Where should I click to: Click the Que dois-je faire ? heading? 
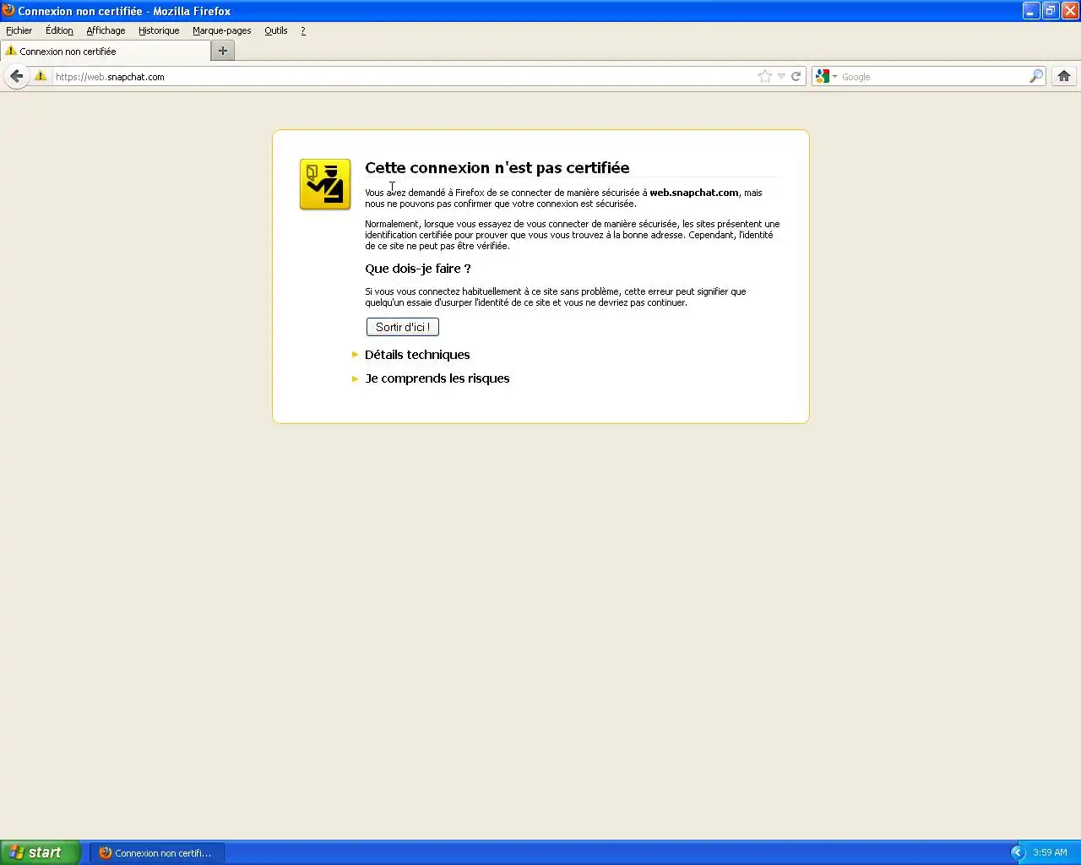[418, 269]
